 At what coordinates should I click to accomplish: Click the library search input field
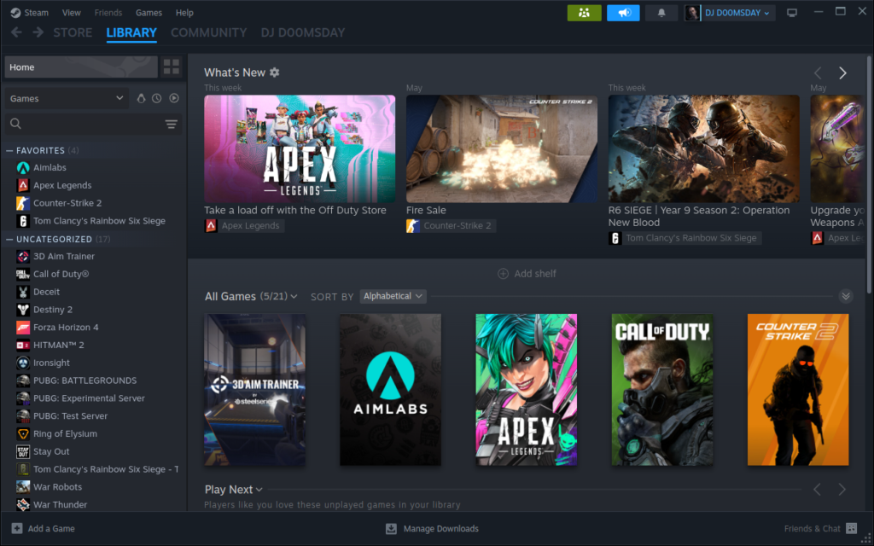(93, 124)
